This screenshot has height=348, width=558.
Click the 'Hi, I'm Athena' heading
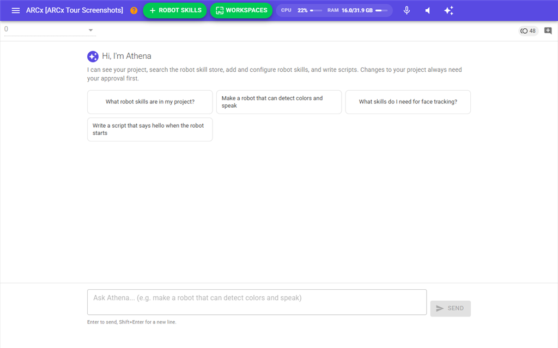[126, 56]
